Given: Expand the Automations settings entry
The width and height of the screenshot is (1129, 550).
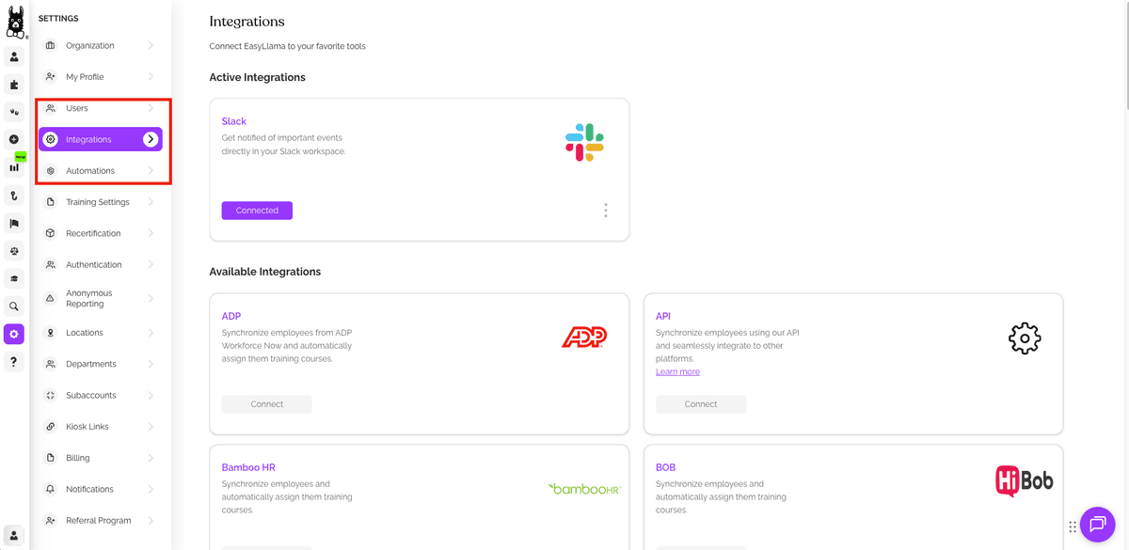Looking at the screenshot, I should 100,170.
